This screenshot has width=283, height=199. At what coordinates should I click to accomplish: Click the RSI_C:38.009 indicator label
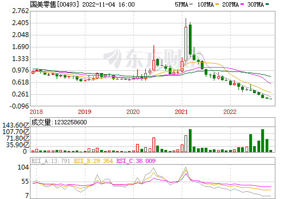click(x=136, y=161)
